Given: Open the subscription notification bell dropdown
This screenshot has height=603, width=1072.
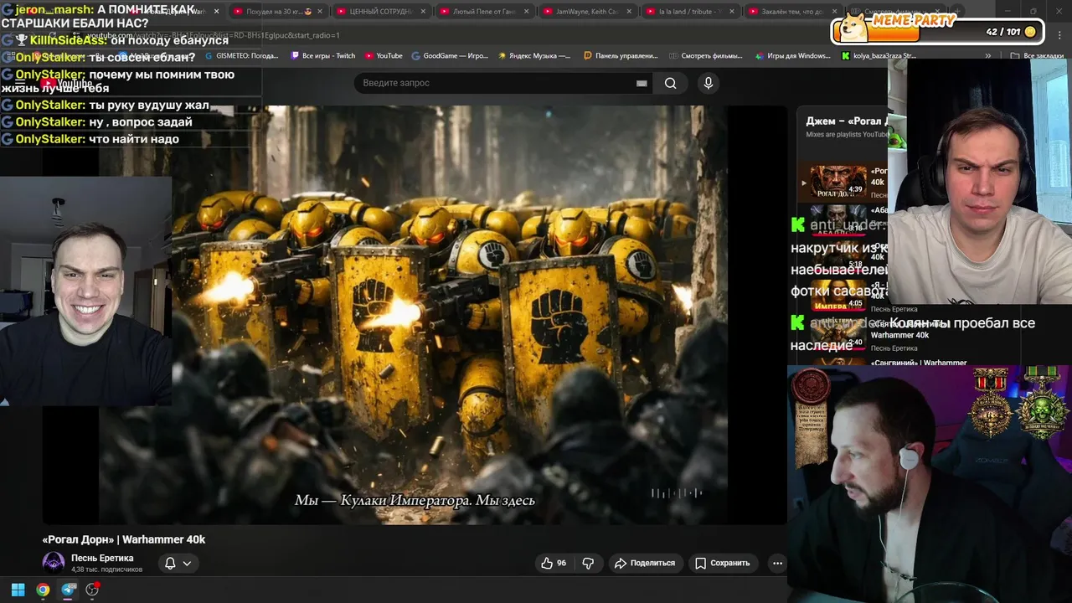Looking at the screenshot, I should point(178,563).
